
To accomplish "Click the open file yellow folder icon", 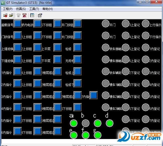I will 11,15.
